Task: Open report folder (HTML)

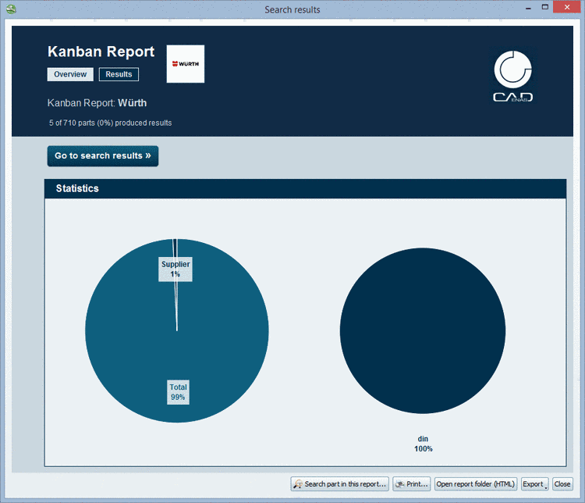Action: [x=476, y=484]
